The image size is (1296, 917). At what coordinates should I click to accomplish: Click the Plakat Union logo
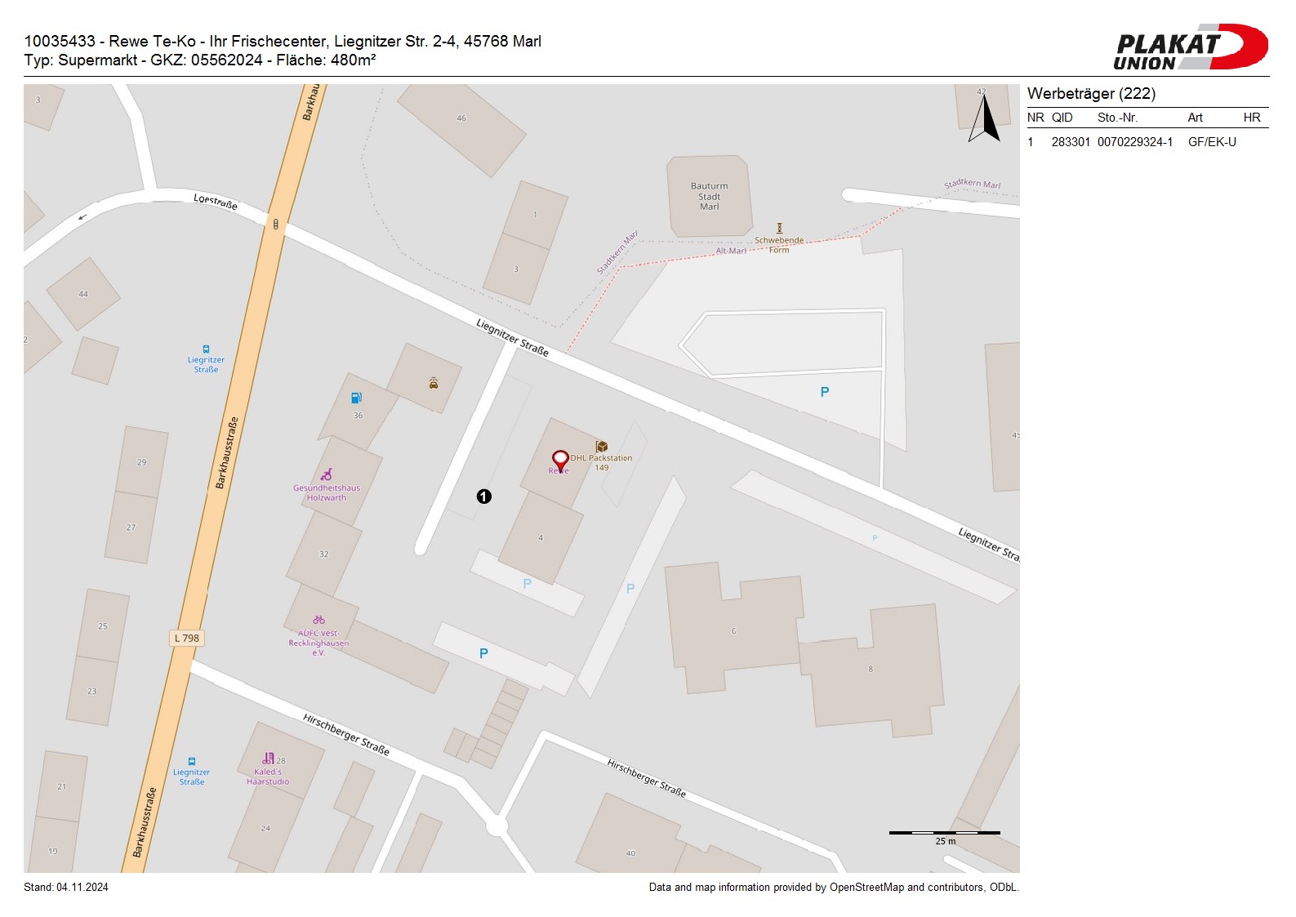click(x=1190, y=47)
